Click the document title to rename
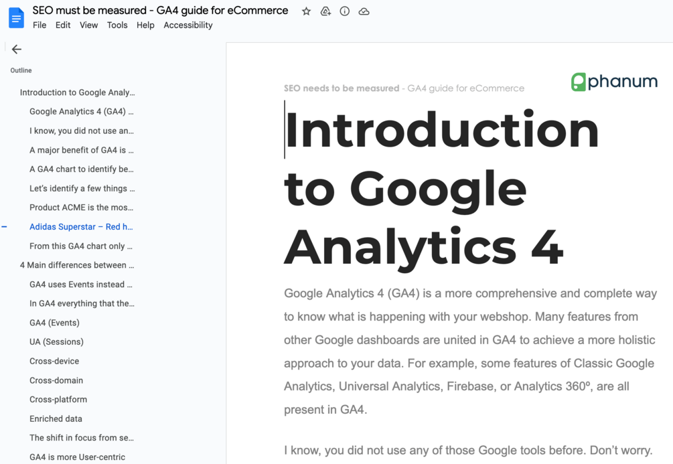 pyautogui.click(x=160, y=10)
